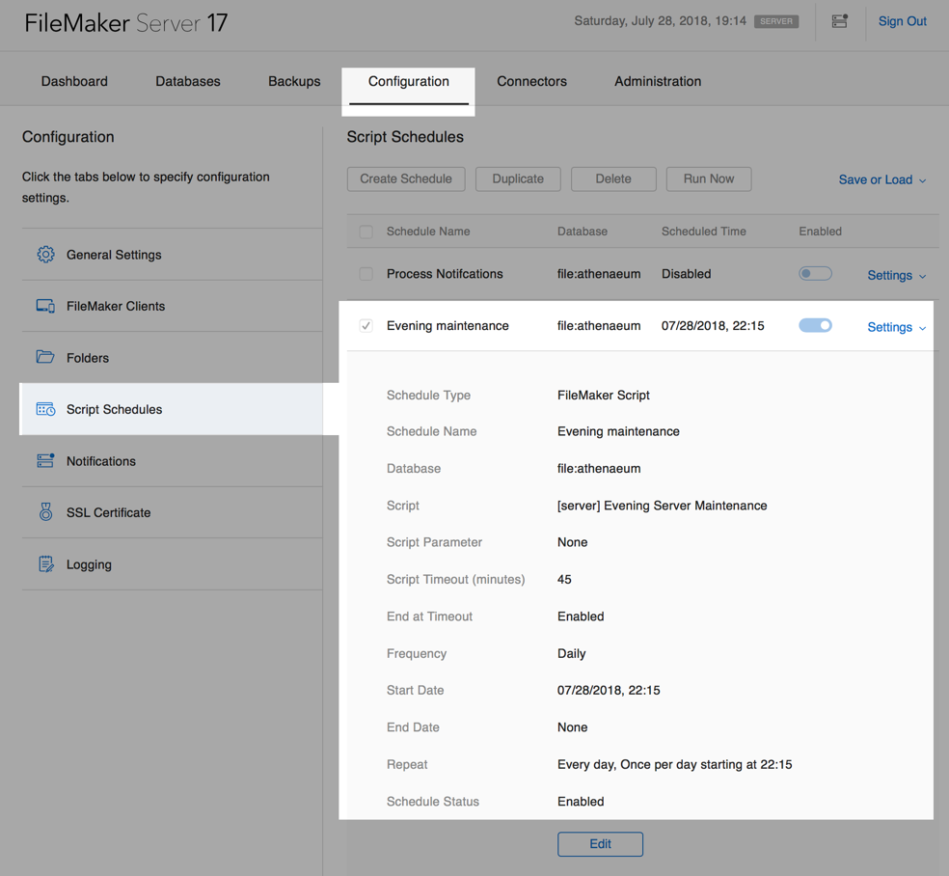Check the Process Notifcations checkbox

[x=366, y=274]
